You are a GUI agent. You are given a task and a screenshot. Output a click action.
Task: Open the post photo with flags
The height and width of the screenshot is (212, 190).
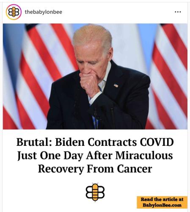point(95,76)
